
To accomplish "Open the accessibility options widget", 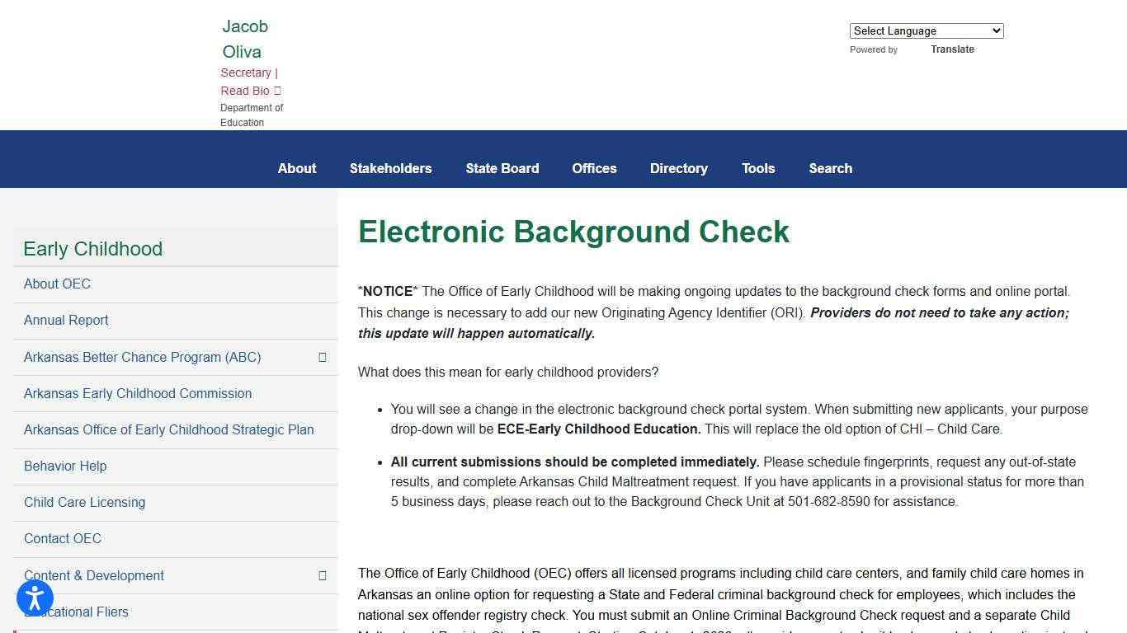I will point(34,598).
